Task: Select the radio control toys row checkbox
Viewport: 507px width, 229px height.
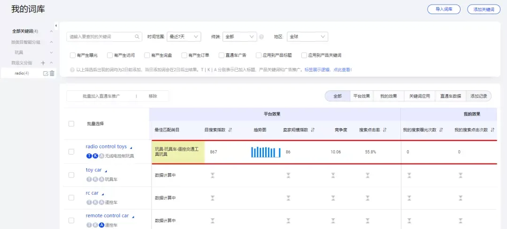Action: [71, 152]
